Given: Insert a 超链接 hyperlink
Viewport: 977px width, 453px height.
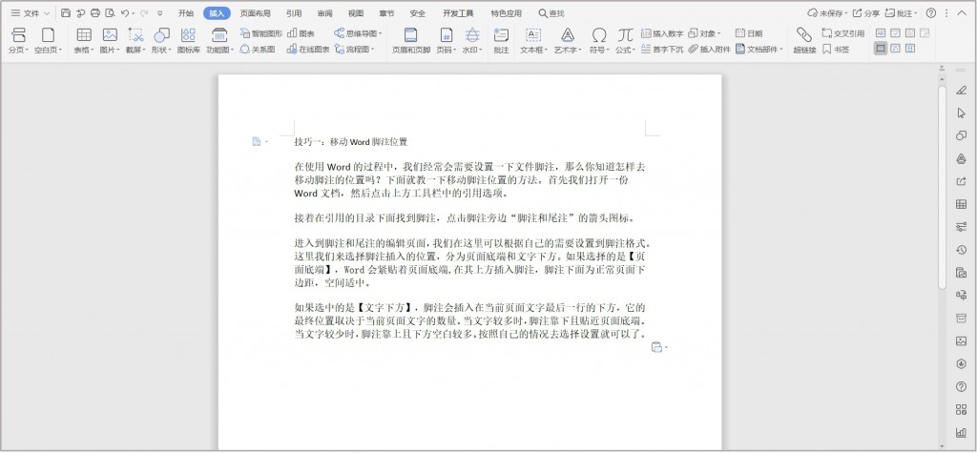Looking at the screenshot, I should (x=804, y=41).
